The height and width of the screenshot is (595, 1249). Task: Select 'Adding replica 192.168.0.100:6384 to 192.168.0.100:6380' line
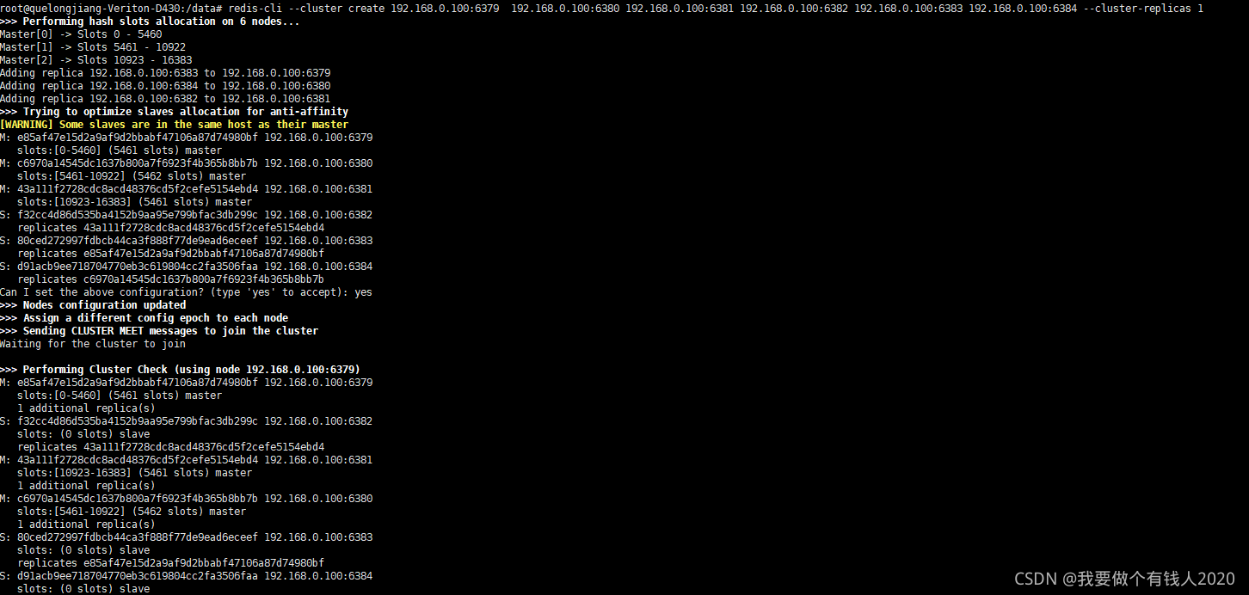tap(165, 85)
